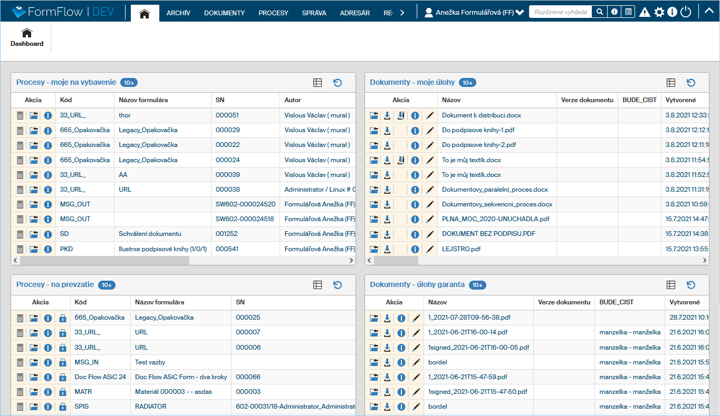Click the Rozšírené vyhľadávanie search field

pyautogui.click(x=560, y=12)
